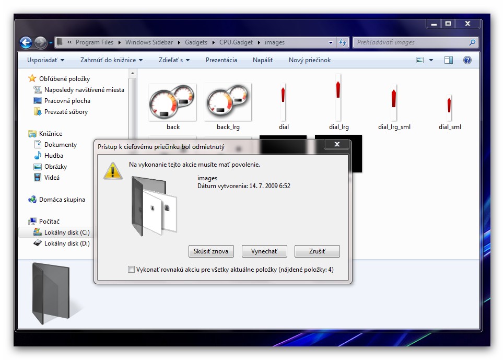The image size is (504, 360).
Task: Click the warning icon in the dialog
Action: pyautogui.click(x=113, y=171)
